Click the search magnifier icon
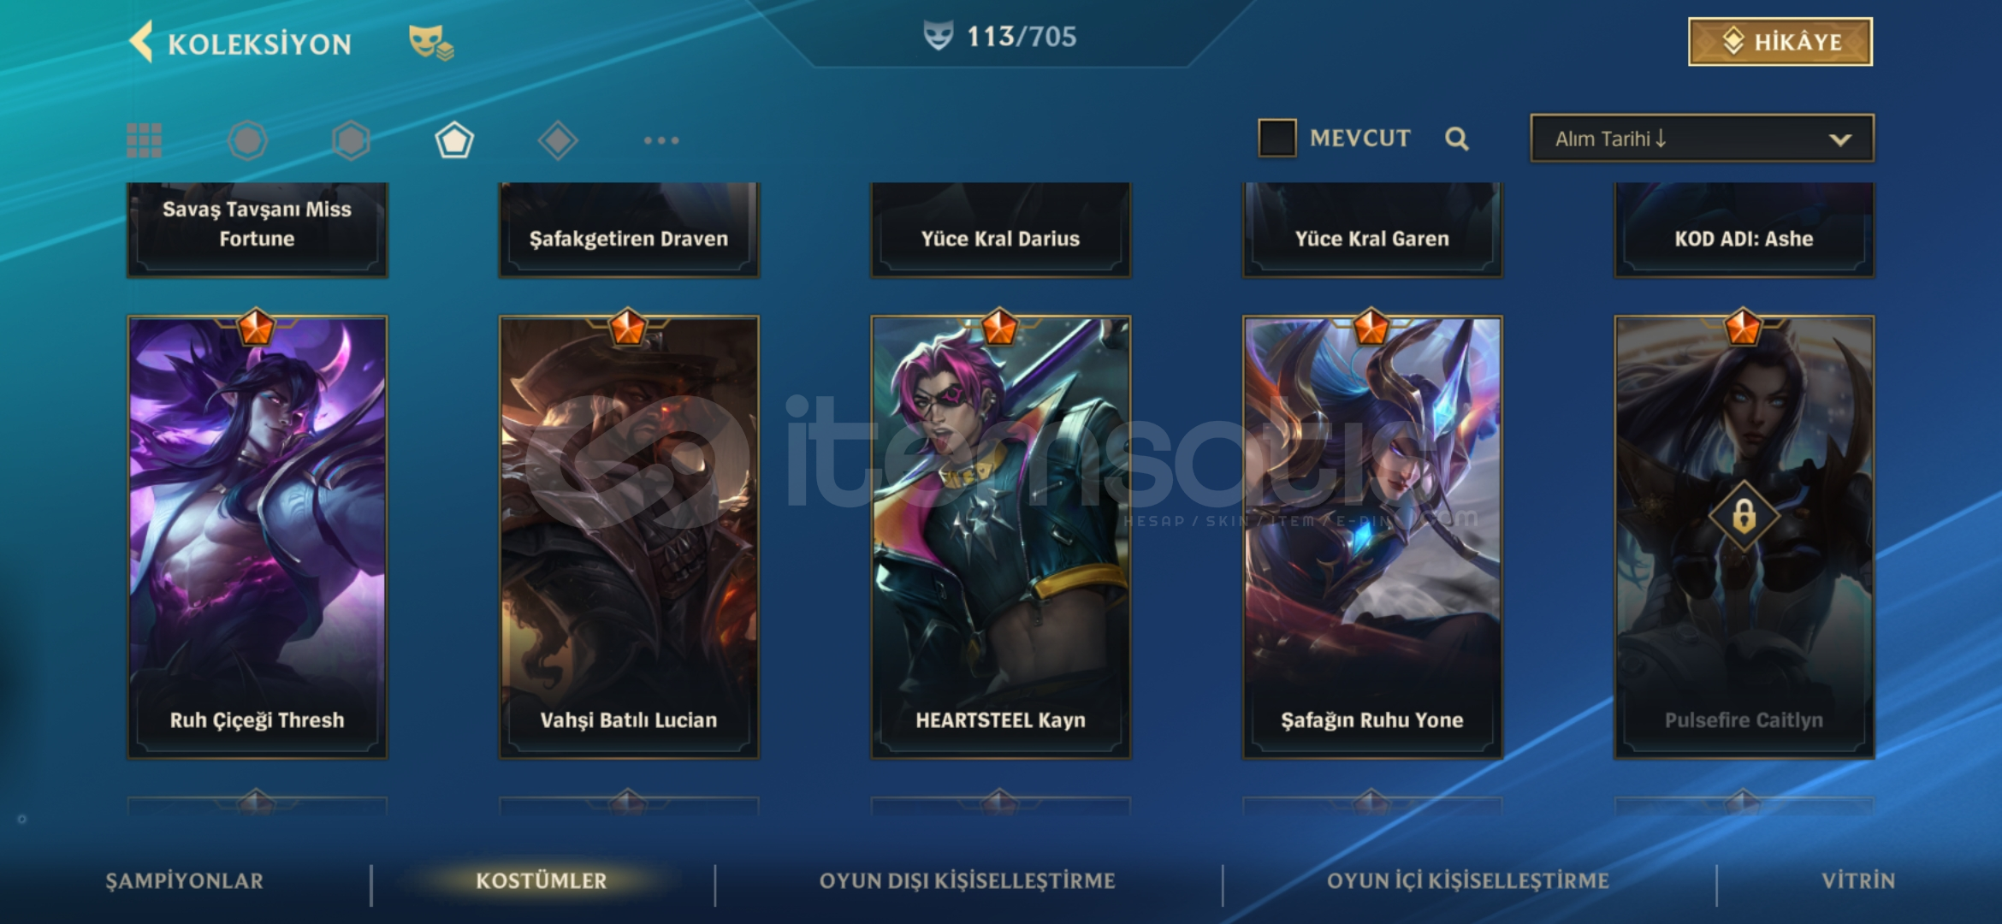This screenshot has height=924, width=2002. 1456,139
